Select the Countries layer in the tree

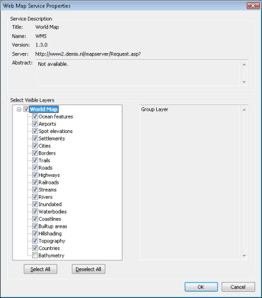[x=49, y=248]
